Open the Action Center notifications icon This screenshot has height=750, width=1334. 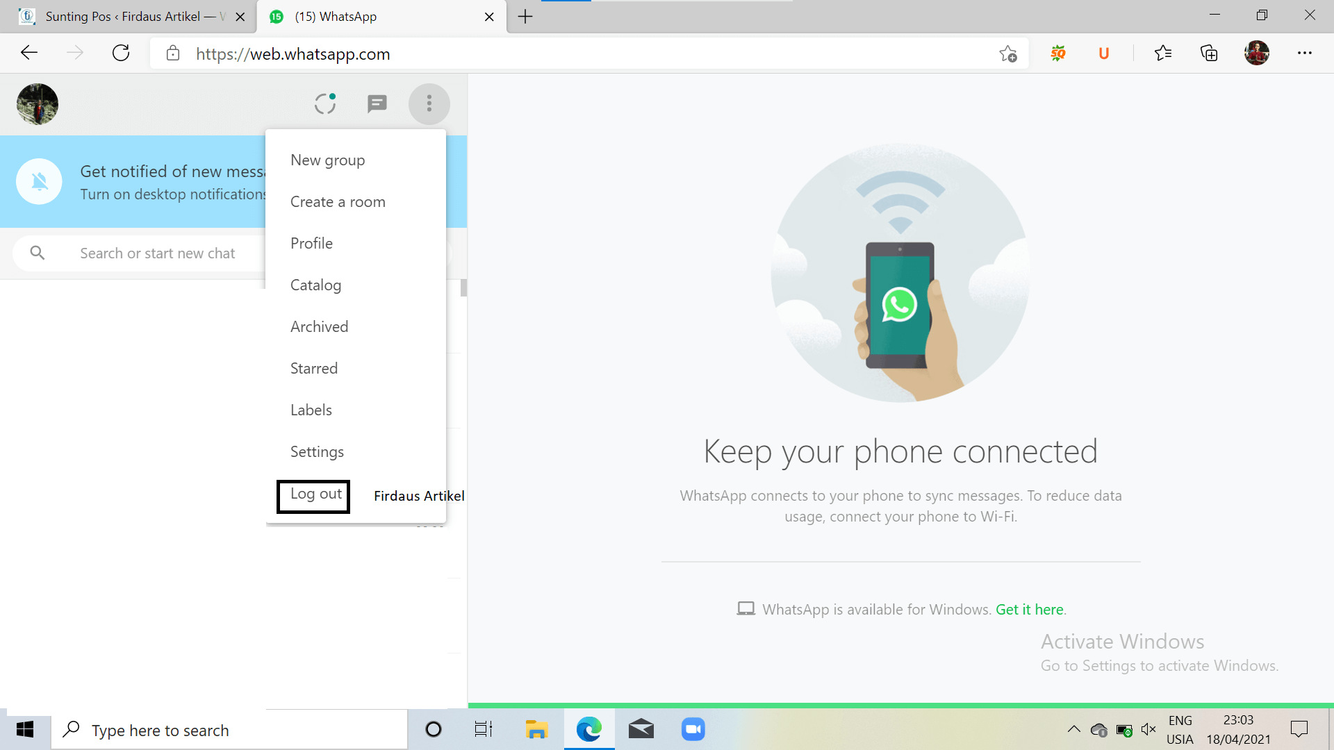(1299, 729)
